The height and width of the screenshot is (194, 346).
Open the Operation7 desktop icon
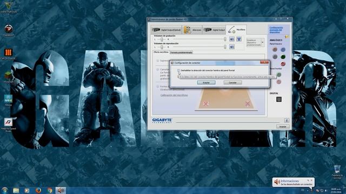[x=9, y=30]
